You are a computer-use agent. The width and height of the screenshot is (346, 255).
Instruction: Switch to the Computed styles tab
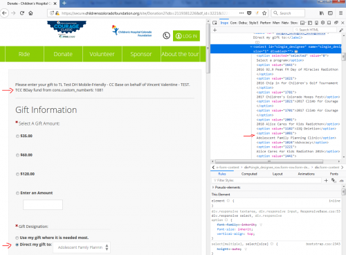(249, 174)
